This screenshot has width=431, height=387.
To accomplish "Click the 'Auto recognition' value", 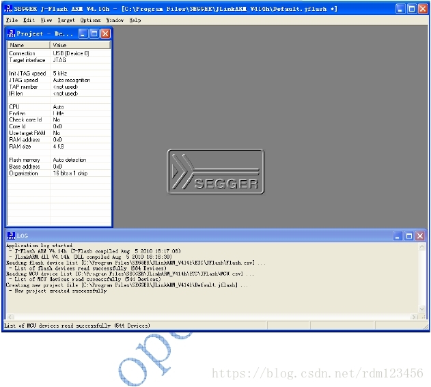I will [72, 80].
